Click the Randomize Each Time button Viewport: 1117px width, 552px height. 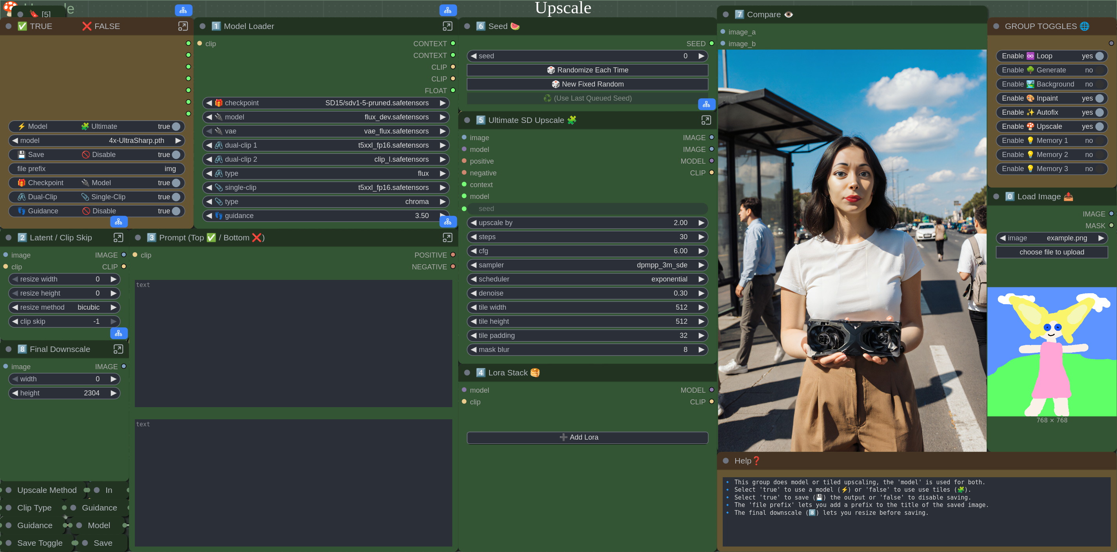pyautogui.click(x=587, y=70)
